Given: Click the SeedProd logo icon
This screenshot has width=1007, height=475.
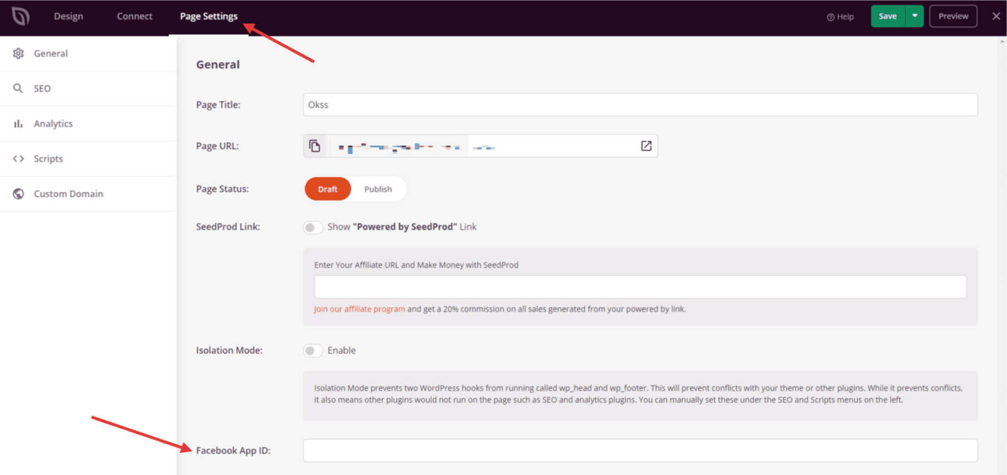Looking at the screenshot, I should click(x=21, y=16).
